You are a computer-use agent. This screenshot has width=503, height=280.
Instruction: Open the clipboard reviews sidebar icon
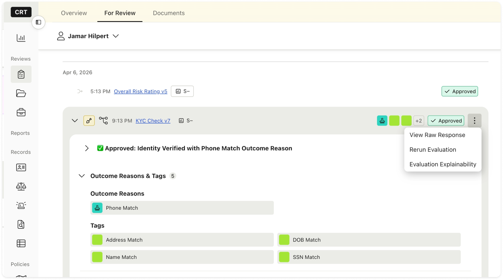click(21, 74)
